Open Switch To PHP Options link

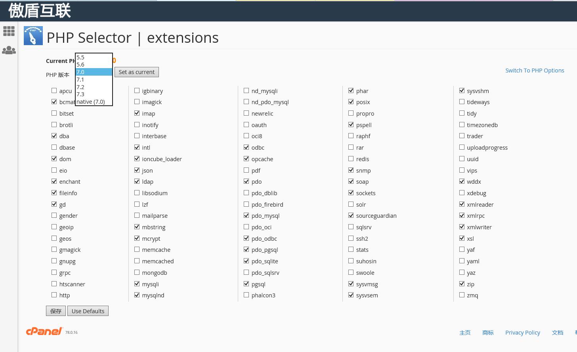tap(535, 70)
